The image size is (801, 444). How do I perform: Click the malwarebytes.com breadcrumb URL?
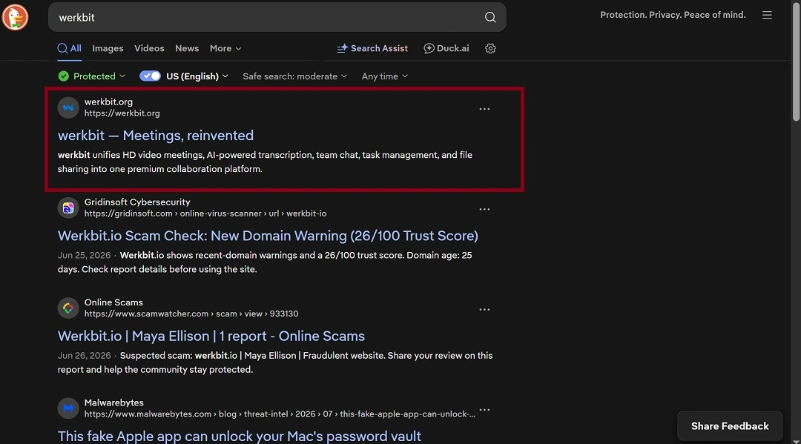point(280,414)
